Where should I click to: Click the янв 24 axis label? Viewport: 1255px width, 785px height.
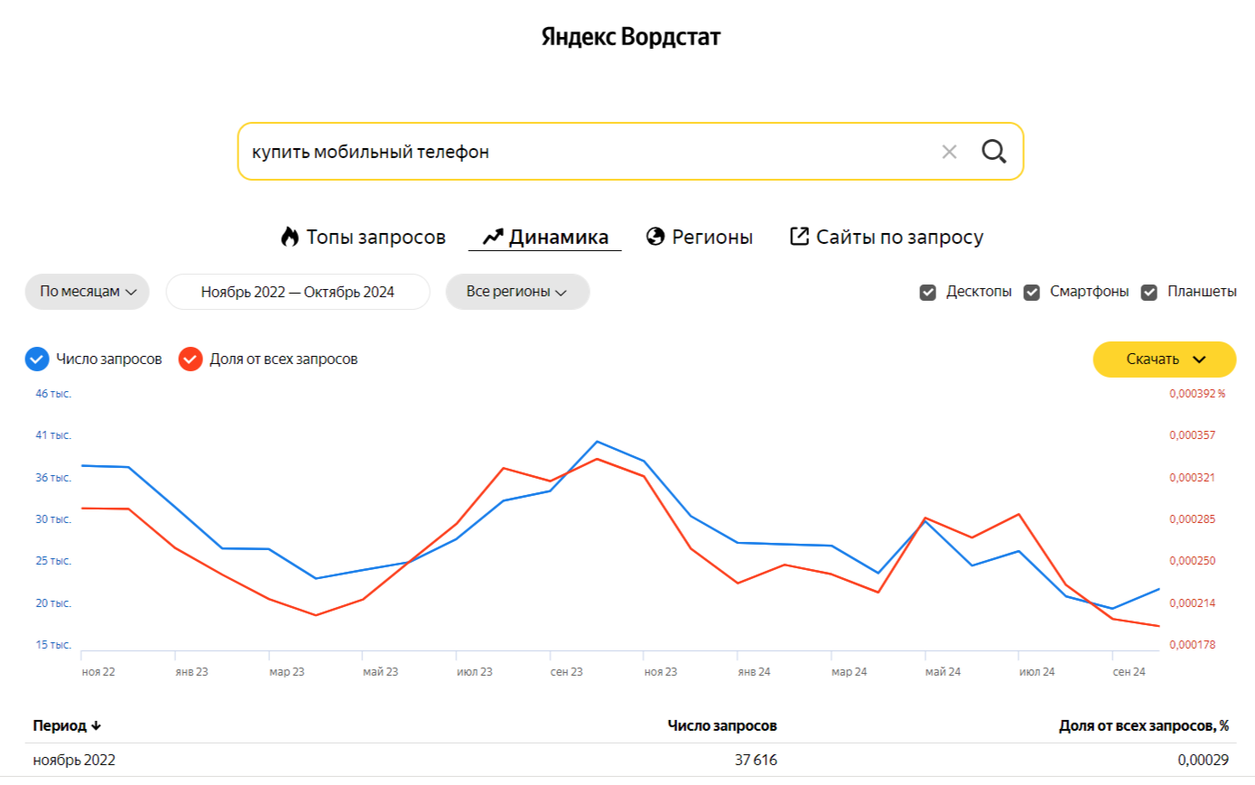click(x=754, y=672)
